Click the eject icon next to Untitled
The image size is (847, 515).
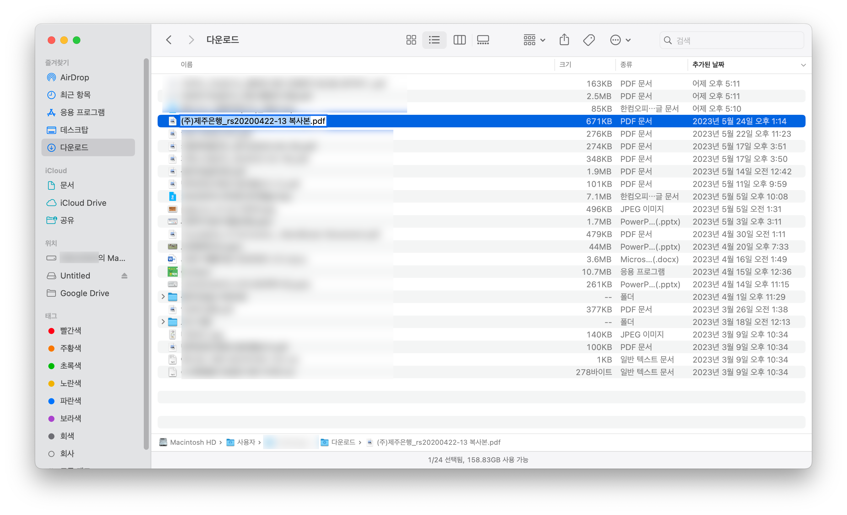[124, 276]
